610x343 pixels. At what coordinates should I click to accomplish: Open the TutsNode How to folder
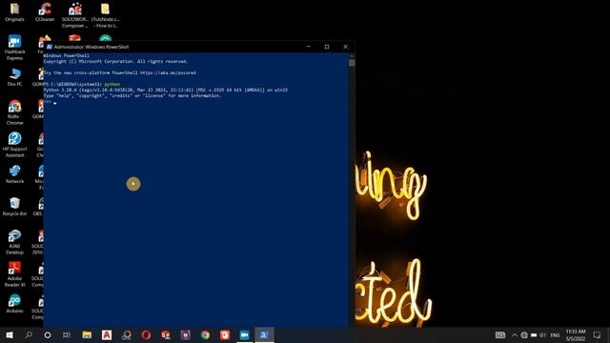point(105,15)
